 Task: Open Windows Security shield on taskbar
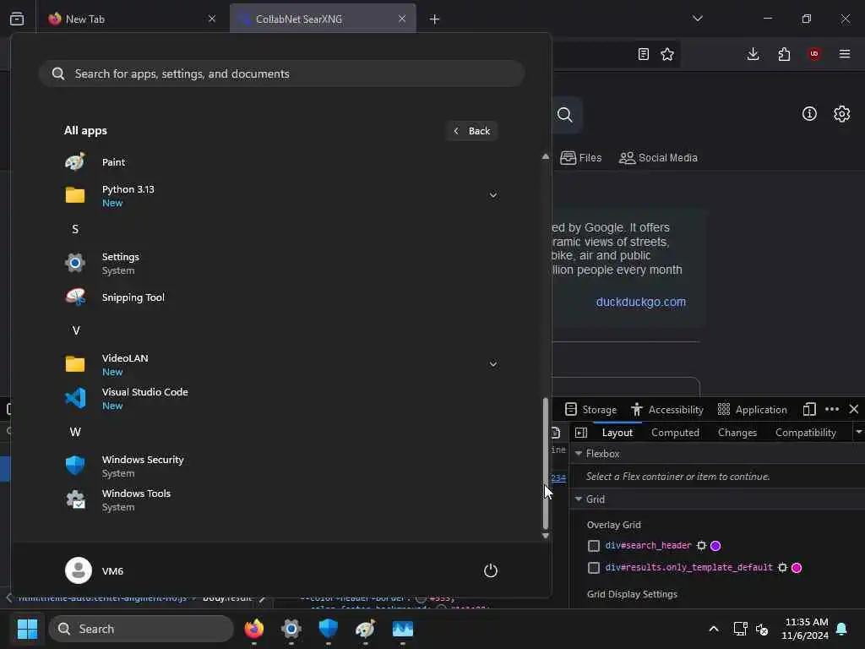(329, 629)
